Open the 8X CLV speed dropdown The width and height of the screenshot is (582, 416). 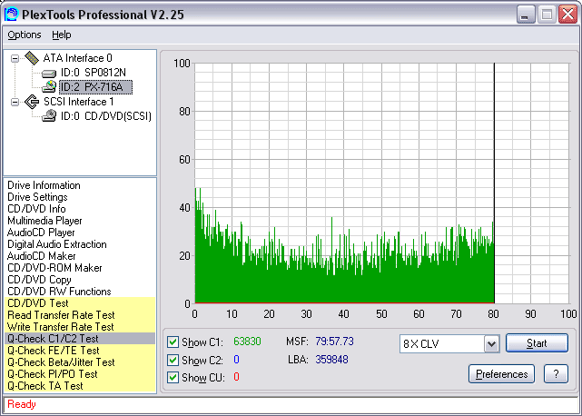(x=492, y=344)
